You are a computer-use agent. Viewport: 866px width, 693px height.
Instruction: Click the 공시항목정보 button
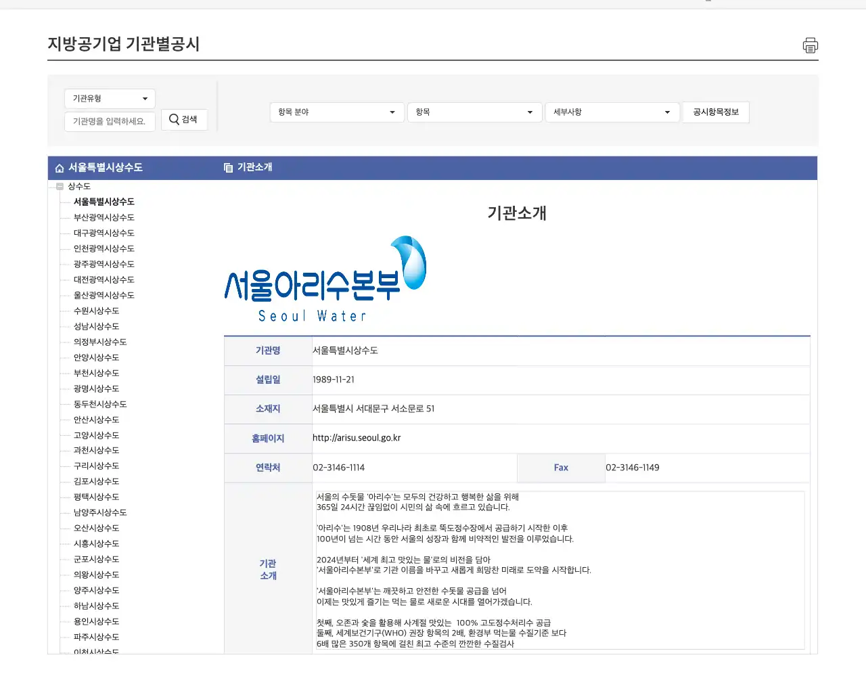[716, 112]
